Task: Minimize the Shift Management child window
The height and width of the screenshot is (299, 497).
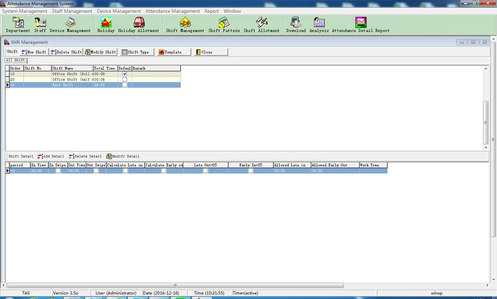Action: coord(462,42)
